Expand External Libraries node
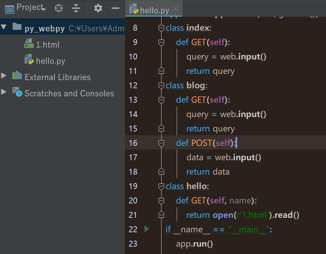The width and height of the screenshot is (326, 254). [4, 76]
